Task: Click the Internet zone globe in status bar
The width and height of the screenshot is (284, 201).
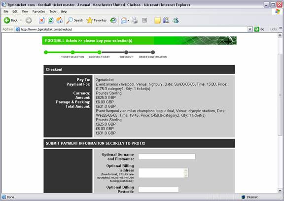Action: click(x=244, y=197)
